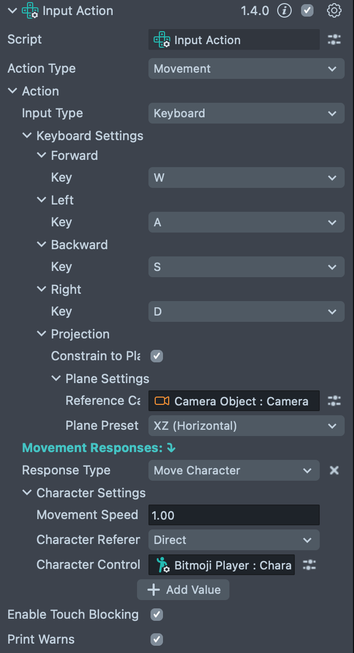Click the Input Action component icon in header
The image size is (354, 653).
click(x=30, y=11)
